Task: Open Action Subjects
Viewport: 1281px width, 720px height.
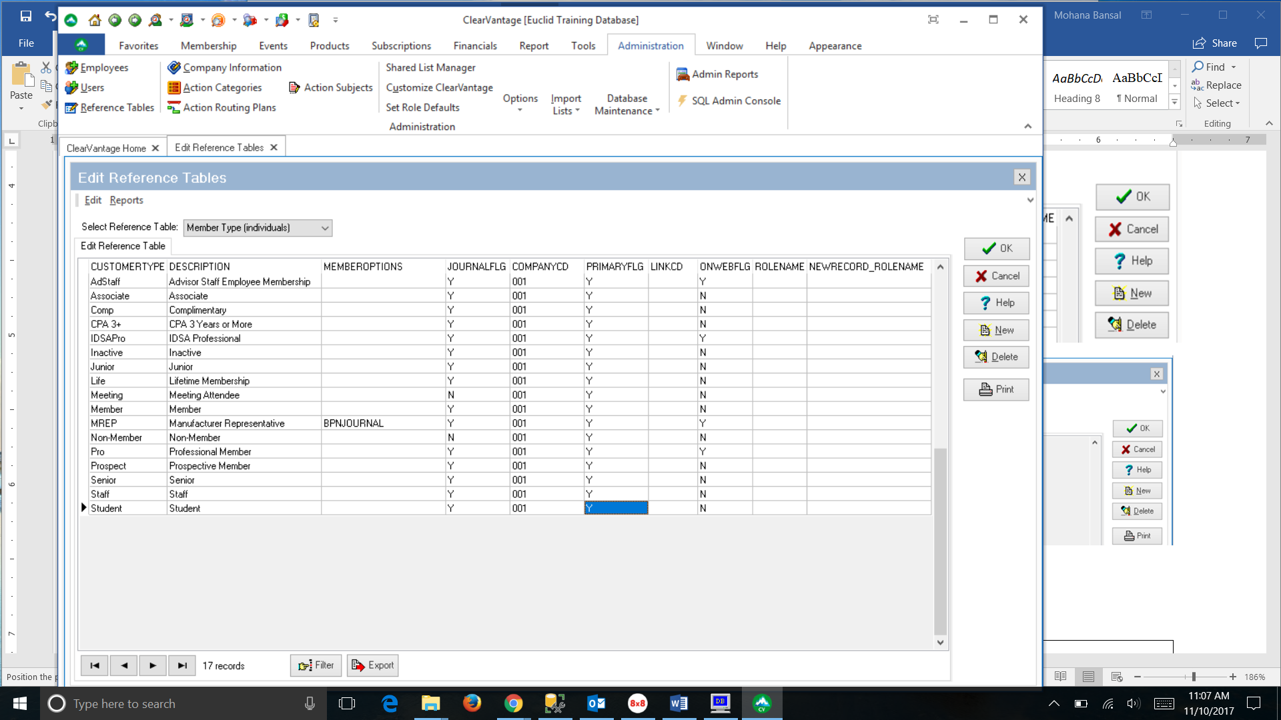Action: (330, 87)
